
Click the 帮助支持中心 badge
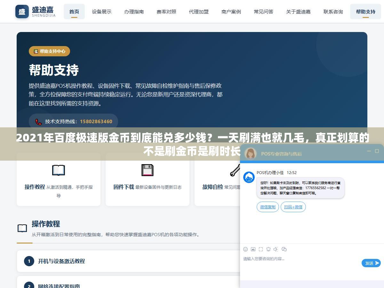[49, 51]
